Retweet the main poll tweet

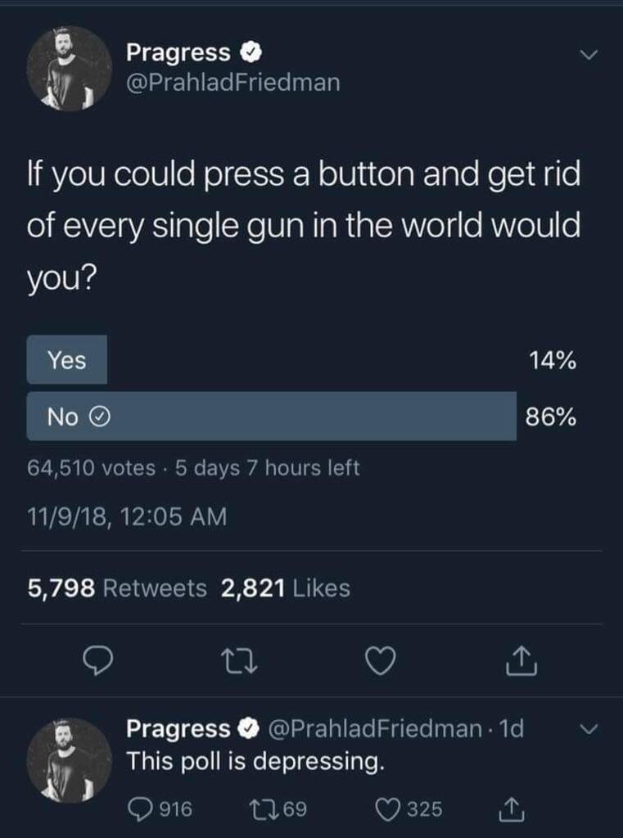237,661
